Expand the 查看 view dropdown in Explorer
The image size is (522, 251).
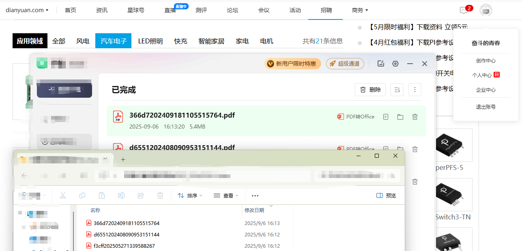coord(226,195)
